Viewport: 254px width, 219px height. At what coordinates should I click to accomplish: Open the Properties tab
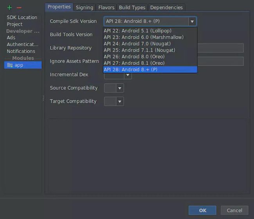point(59,7)
